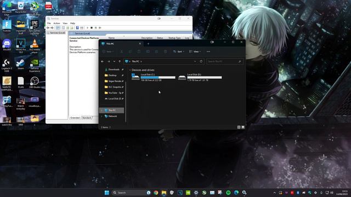The image size is (351, 197).
Task: Open the View dropdown in File Explorer
Action: click(x=195, y=51)
